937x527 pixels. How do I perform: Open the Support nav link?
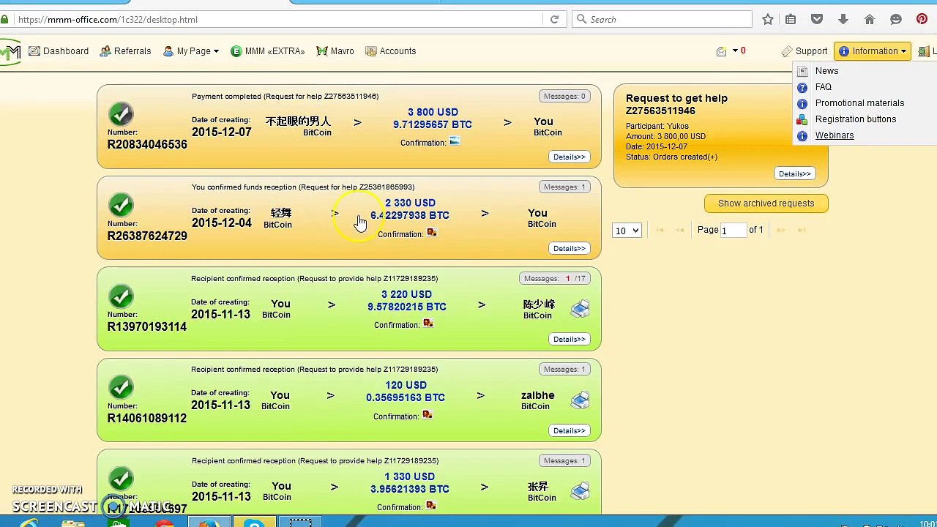805,51
